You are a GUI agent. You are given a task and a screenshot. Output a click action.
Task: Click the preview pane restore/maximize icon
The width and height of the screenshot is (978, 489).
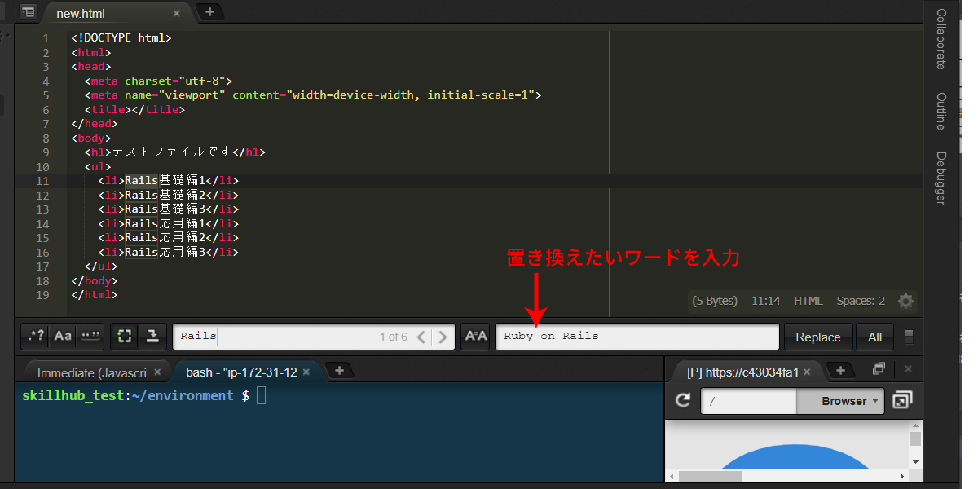pyautogui.click(x=879, y=369)
